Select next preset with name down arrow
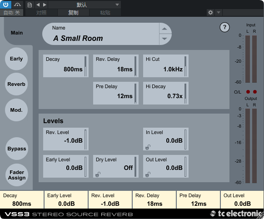Screen dimensions: 264x219 164,39
